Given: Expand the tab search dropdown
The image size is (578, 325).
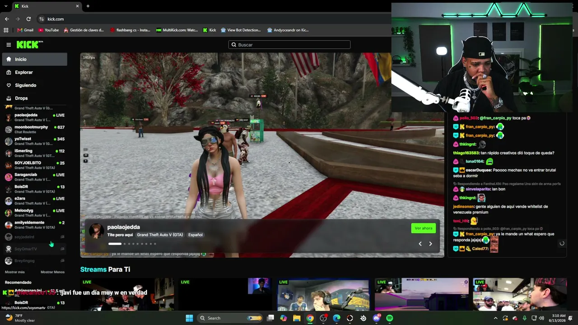Looking at the screenshot, I should (6, 6).
